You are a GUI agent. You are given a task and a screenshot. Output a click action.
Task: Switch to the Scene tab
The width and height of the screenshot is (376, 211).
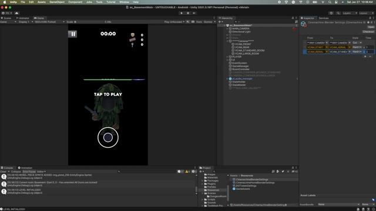click(x=6, y=18)
